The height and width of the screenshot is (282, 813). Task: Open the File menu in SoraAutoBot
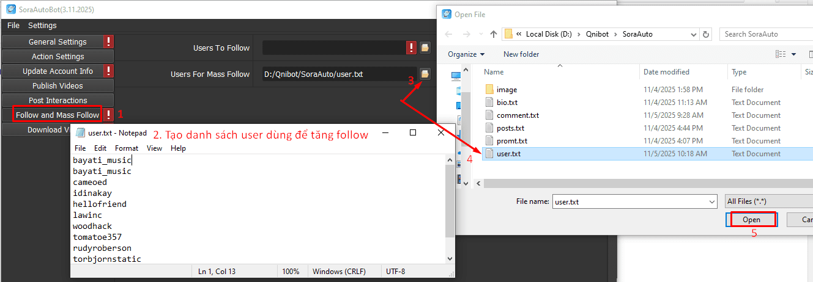(x=13, y=25)
